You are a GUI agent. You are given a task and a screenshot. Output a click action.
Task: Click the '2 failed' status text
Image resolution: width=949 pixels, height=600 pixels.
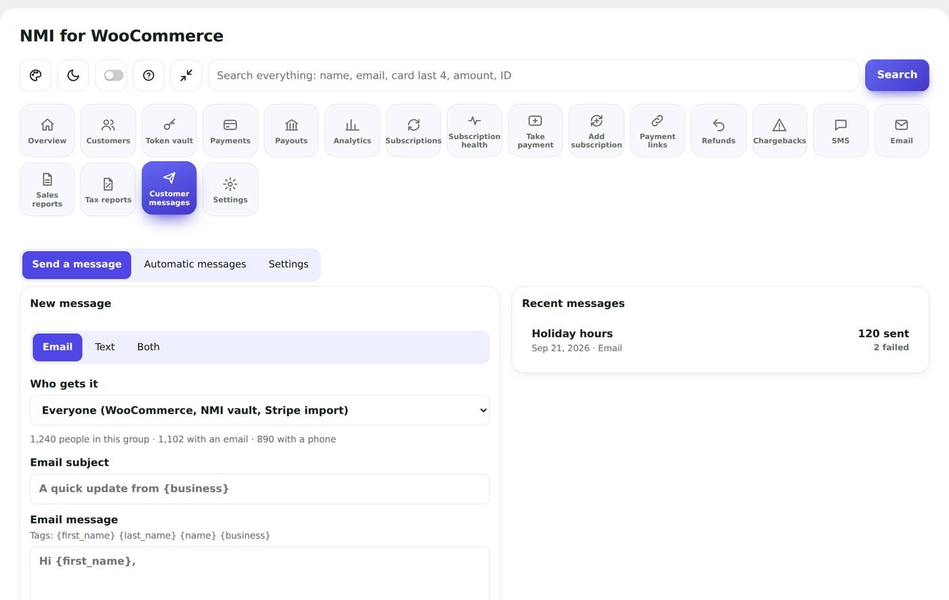(x=891, y=348)
